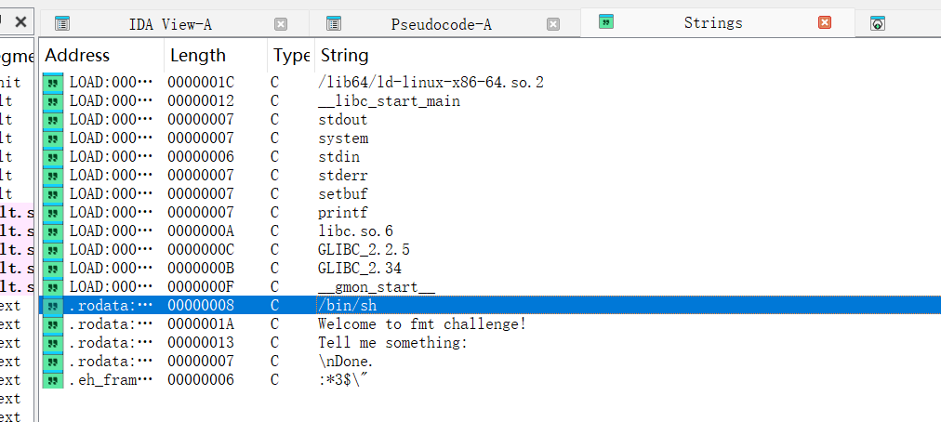This screenshot has height=422, width=941.
Task: Select the 'Welcome to fmt challenge!' string row
Action: tap(490, 324)
